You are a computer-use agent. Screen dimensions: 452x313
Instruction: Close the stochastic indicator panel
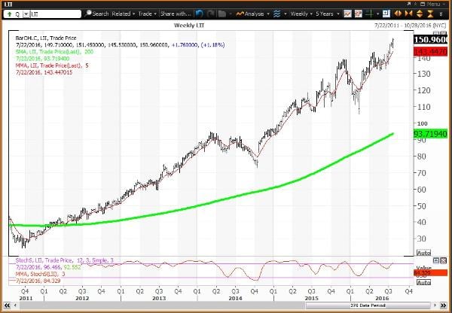tap(443, 261)
